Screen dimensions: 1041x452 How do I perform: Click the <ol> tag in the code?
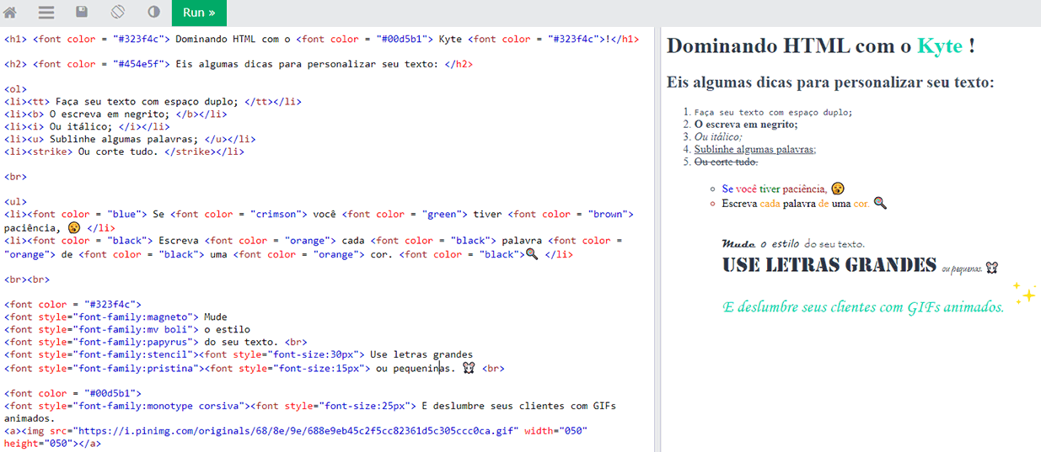15,89
